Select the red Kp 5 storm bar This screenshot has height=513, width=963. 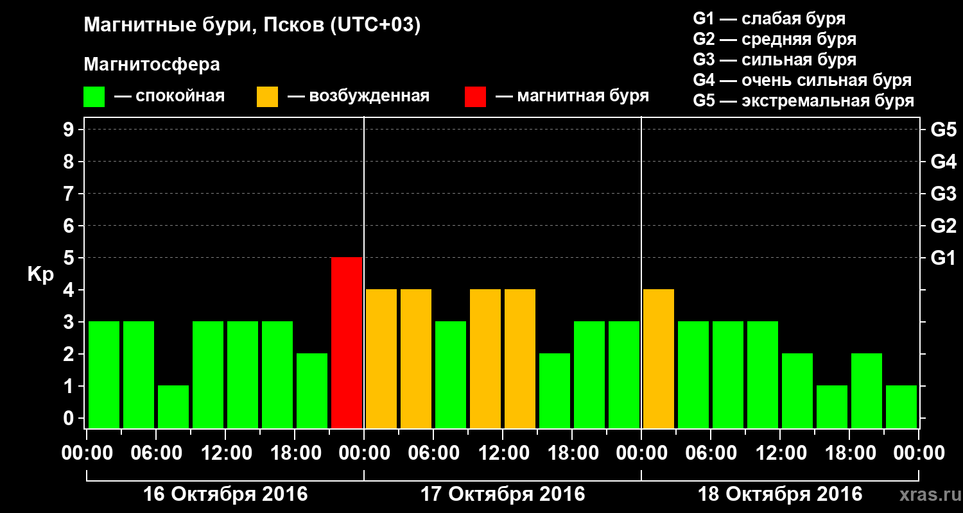(x=347, y=342)
